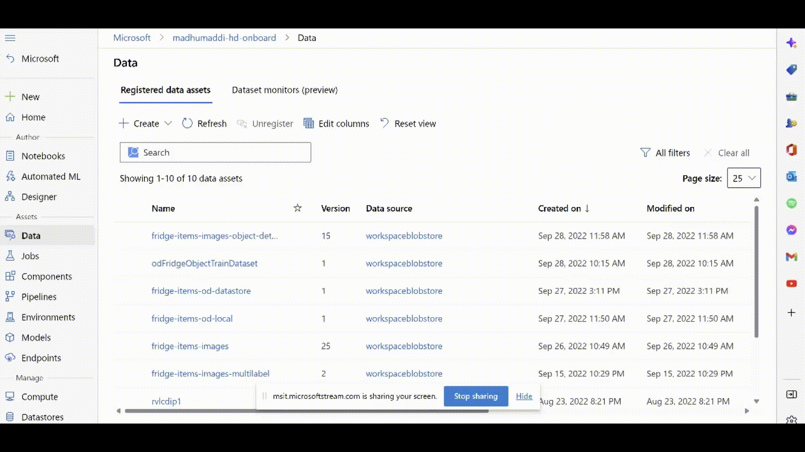The image size is (805, 452).
Task: Select Endpoints in sidebar
Action: point(42,358)
